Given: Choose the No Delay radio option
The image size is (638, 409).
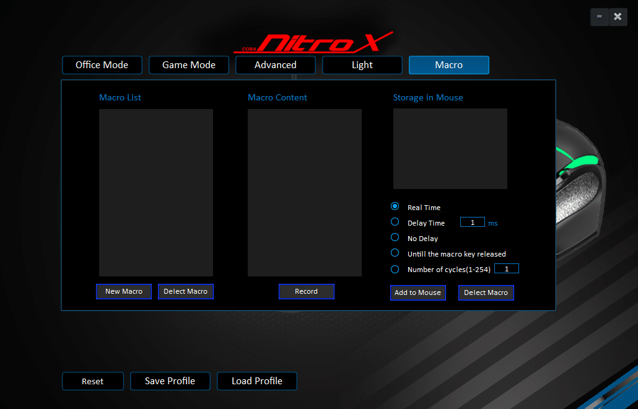Looking at the screenshot, I should tap(395, 237).
